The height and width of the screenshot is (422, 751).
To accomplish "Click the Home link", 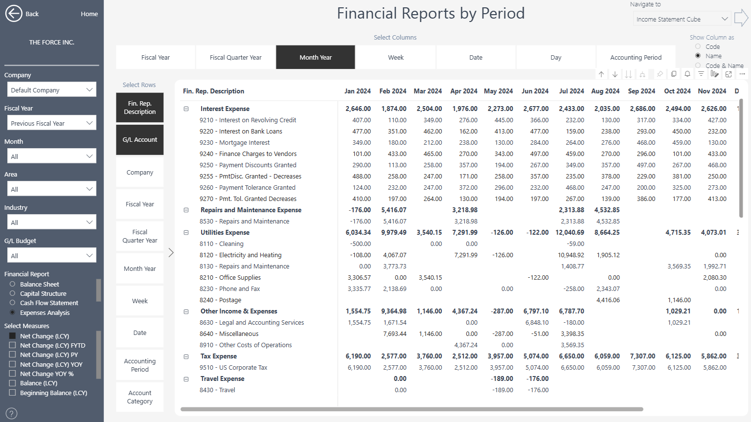I will [x=90, y=14].
